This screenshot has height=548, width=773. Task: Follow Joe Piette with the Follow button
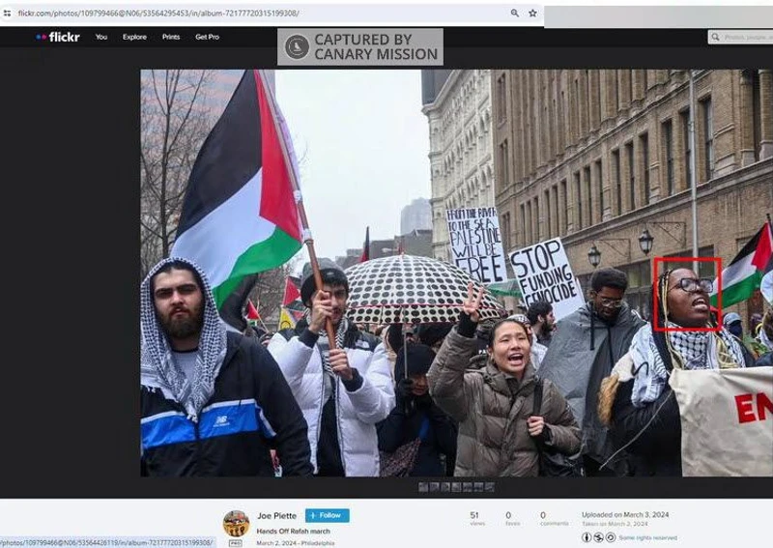(x=328, y=515)
